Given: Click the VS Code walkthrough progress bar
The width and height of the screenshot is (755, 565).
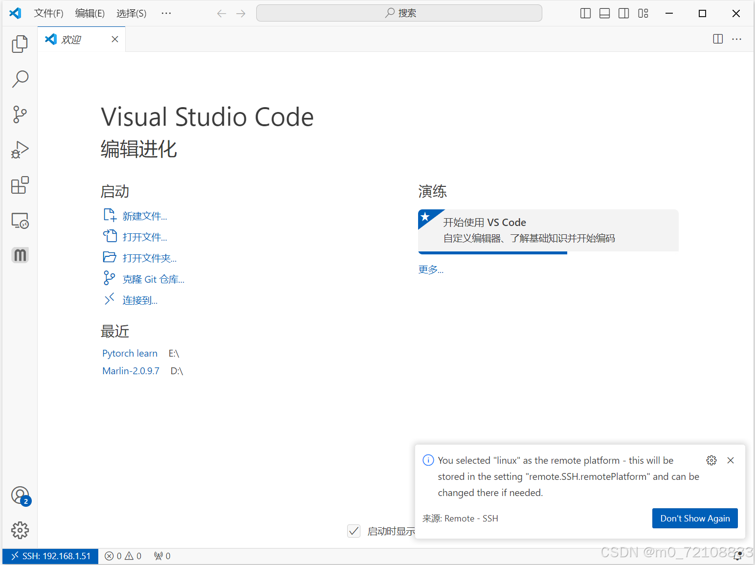Looking at the screenshot, I should click(x=493, y=253).
